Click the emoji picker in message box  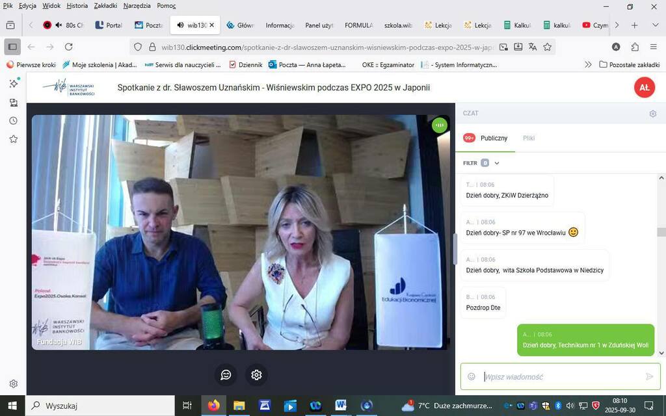(x=472, y=376)
